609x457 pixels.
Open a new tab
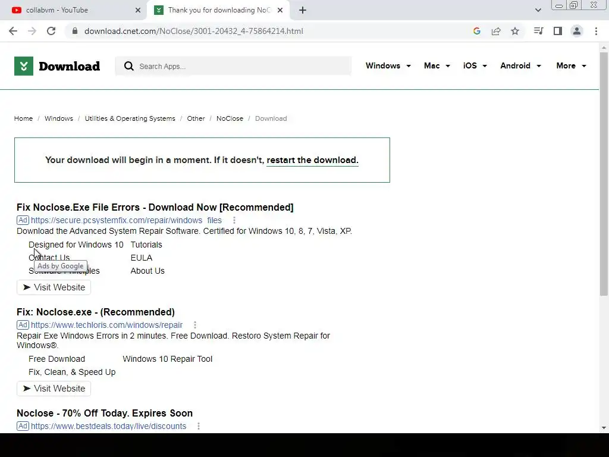pyautogui.click(x=303, y=10)
